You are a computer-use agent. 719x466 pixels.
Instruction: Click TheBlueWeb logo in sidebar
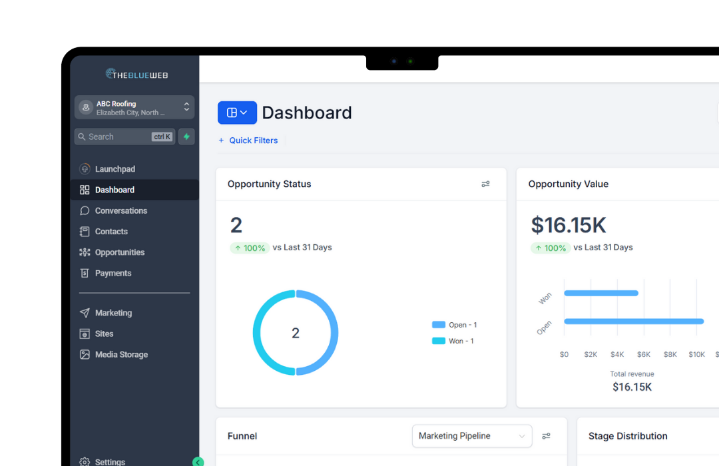click(x=136, y=74)
